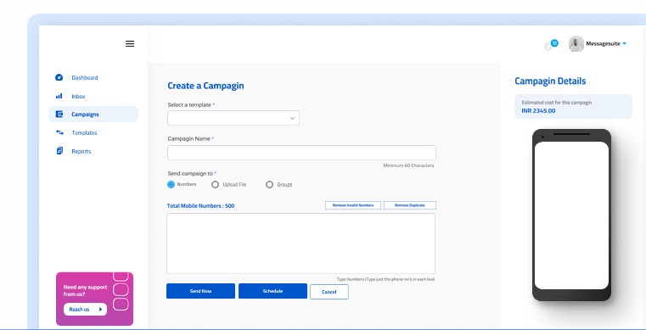Click the Dashboard sidebar icon
The width and height of the screenshot is (646, 330).
point(59,77)
